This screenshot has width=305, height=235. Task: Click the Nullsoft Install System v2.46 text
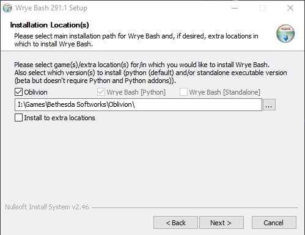(x=47, y=207)
